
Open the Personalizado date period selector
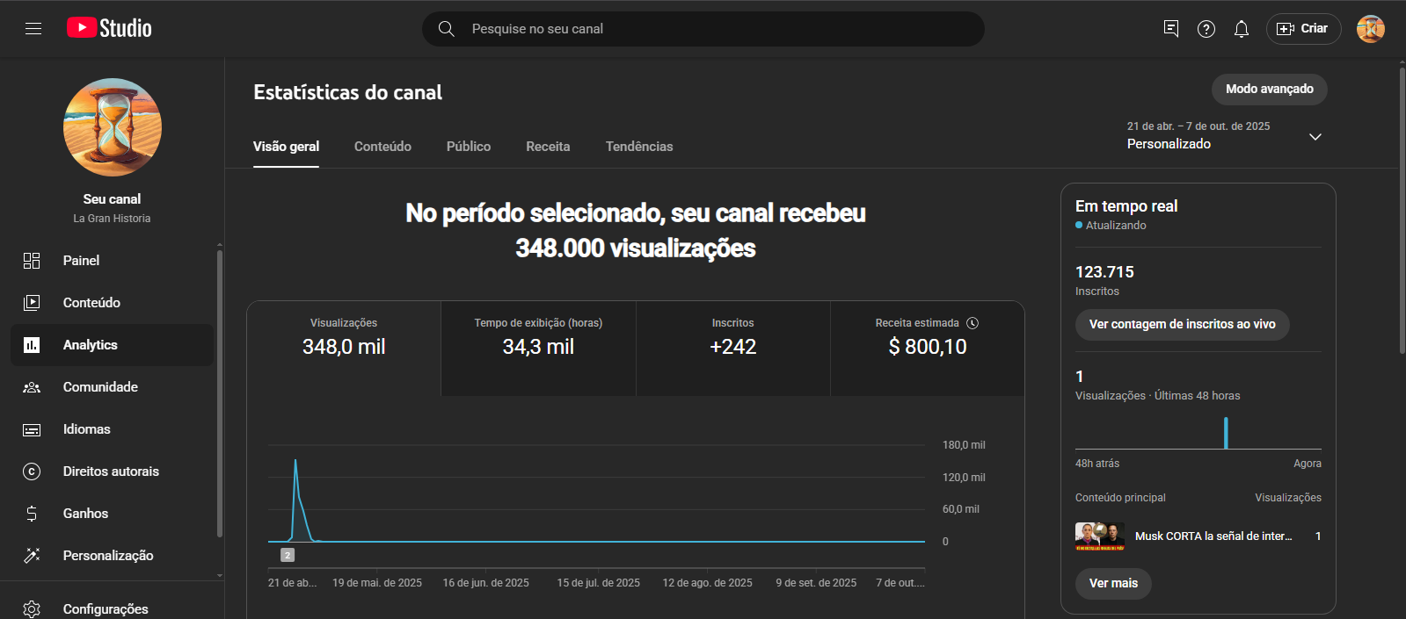(x=1225, y=136)
